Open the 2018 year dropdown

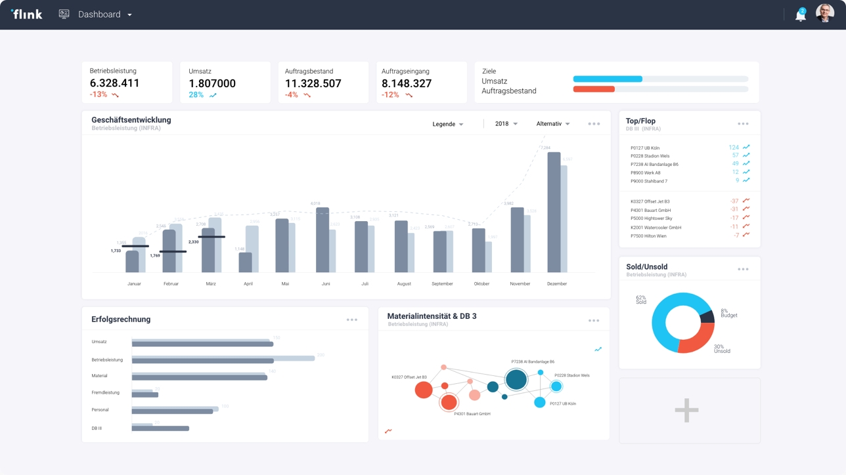(x=506, y=124)
